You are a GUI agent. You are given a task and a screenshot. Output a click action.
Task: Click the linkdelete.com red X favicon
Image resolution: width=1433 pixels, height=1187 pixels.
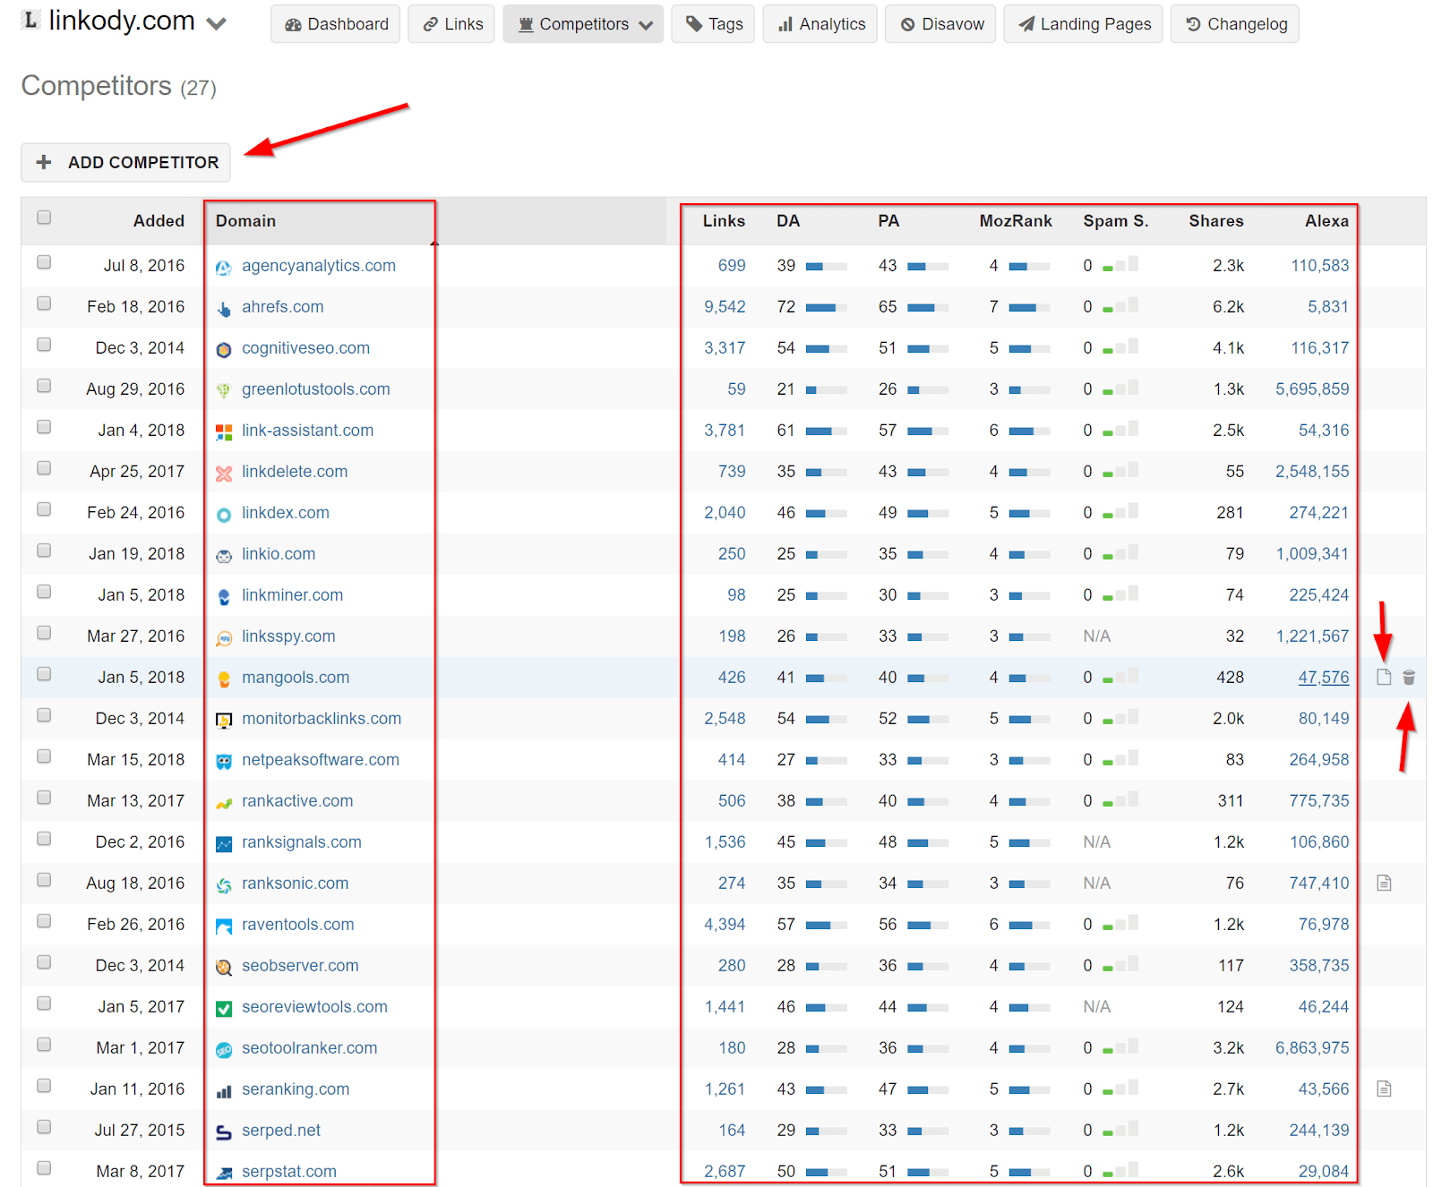point(224,473)
